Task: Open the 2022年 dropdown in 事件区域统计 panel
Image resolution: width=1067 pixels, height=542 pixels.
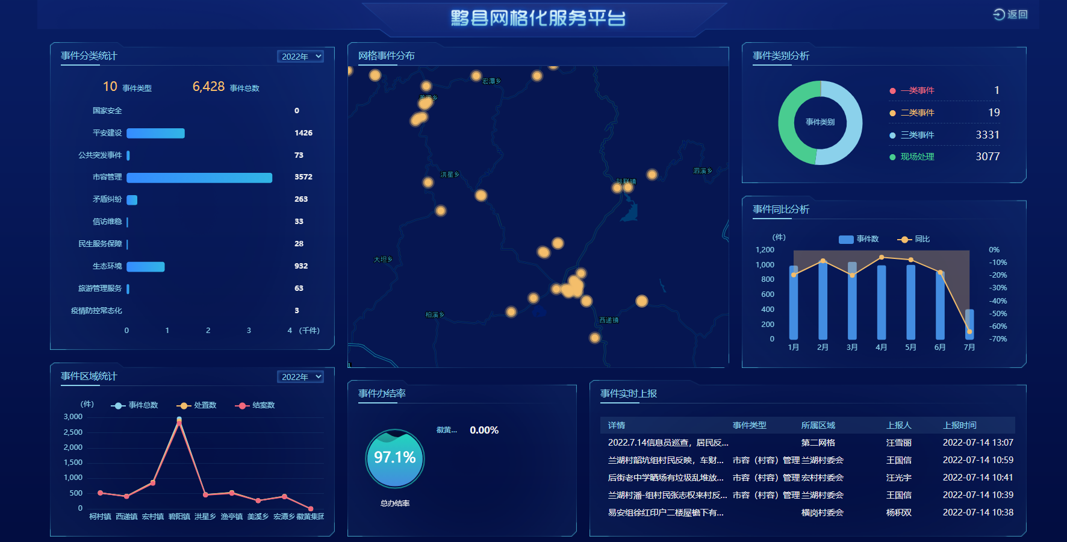Action: pyautogui.click(x=300, y=376)
